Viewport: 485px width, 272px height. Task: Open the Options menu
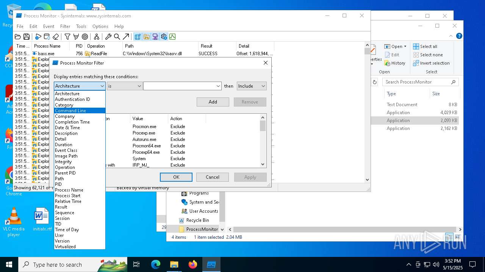100,26
